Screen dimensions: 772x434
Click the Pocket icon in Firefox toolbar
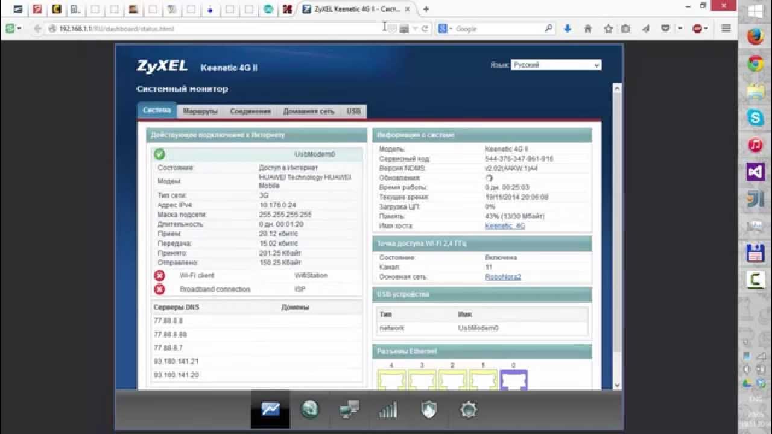pyautogui.click(x=666, y=28)
